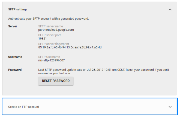Click the SFTP server name label
The width and height of the screenshot is (180, 117).
pyautogui.click(x=50, y=26)
